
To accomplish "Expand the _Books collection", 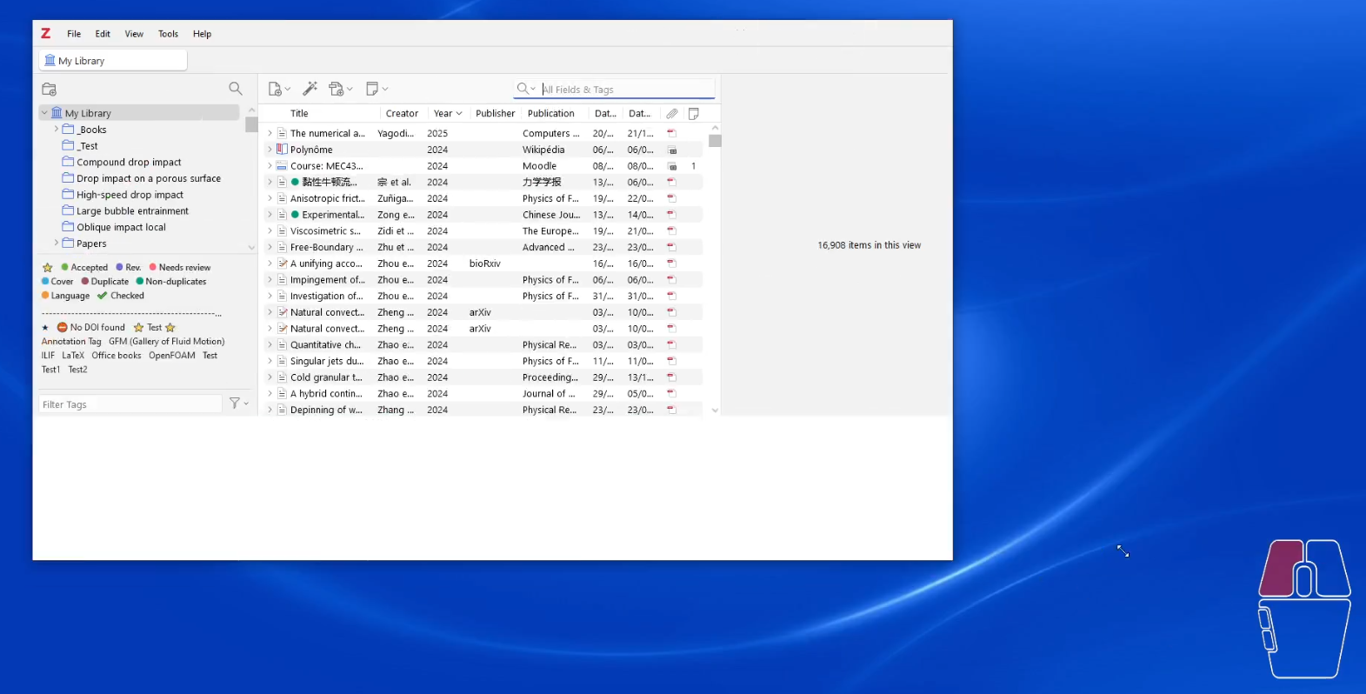I will click(57, 129).
